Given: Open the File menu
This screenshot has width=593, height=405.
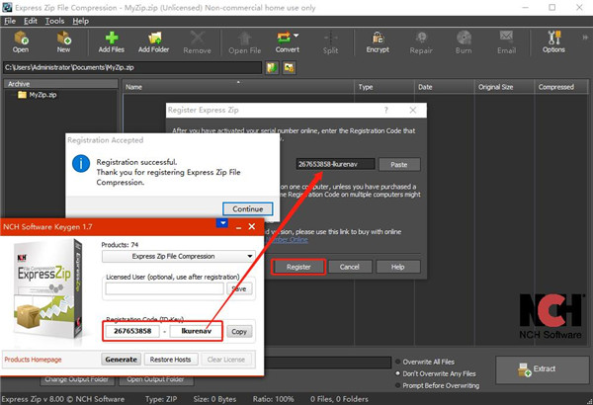Looking at the screenshot, I should (10, 21).
